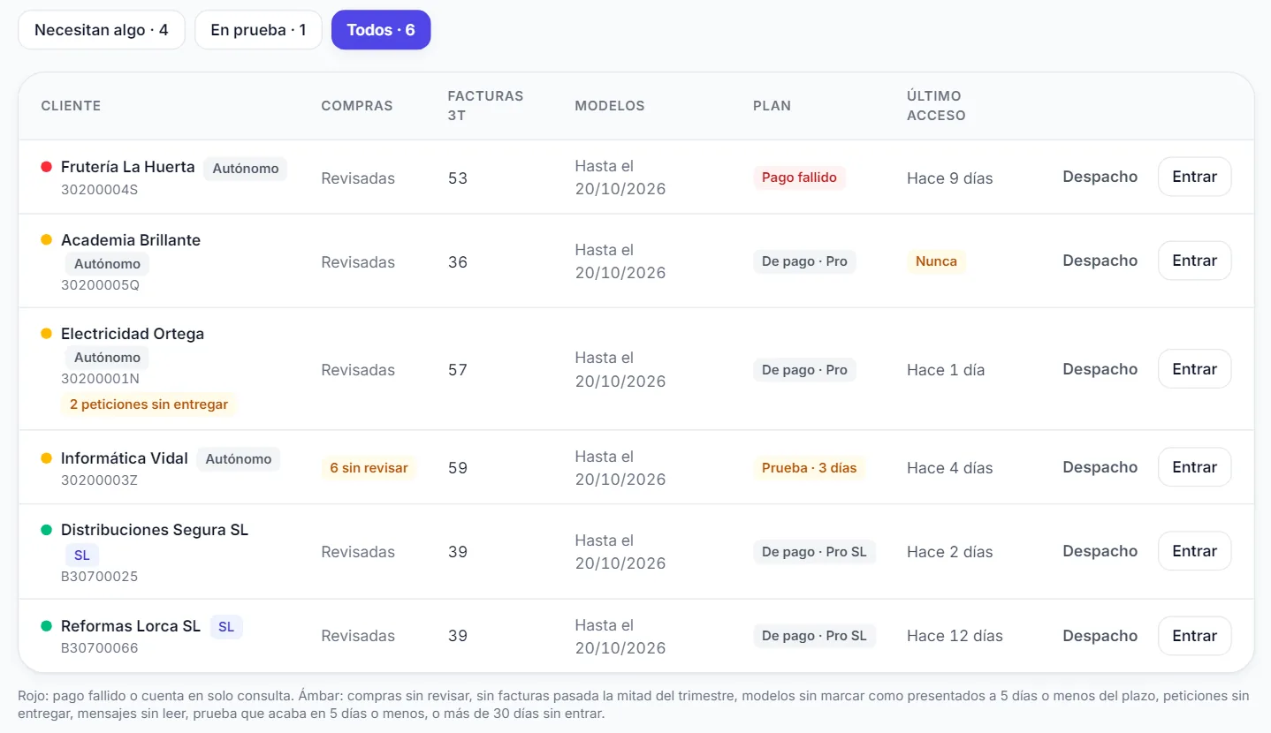
Task: Open Despacho for Academia Brillante
Action: coord(1100,261)
